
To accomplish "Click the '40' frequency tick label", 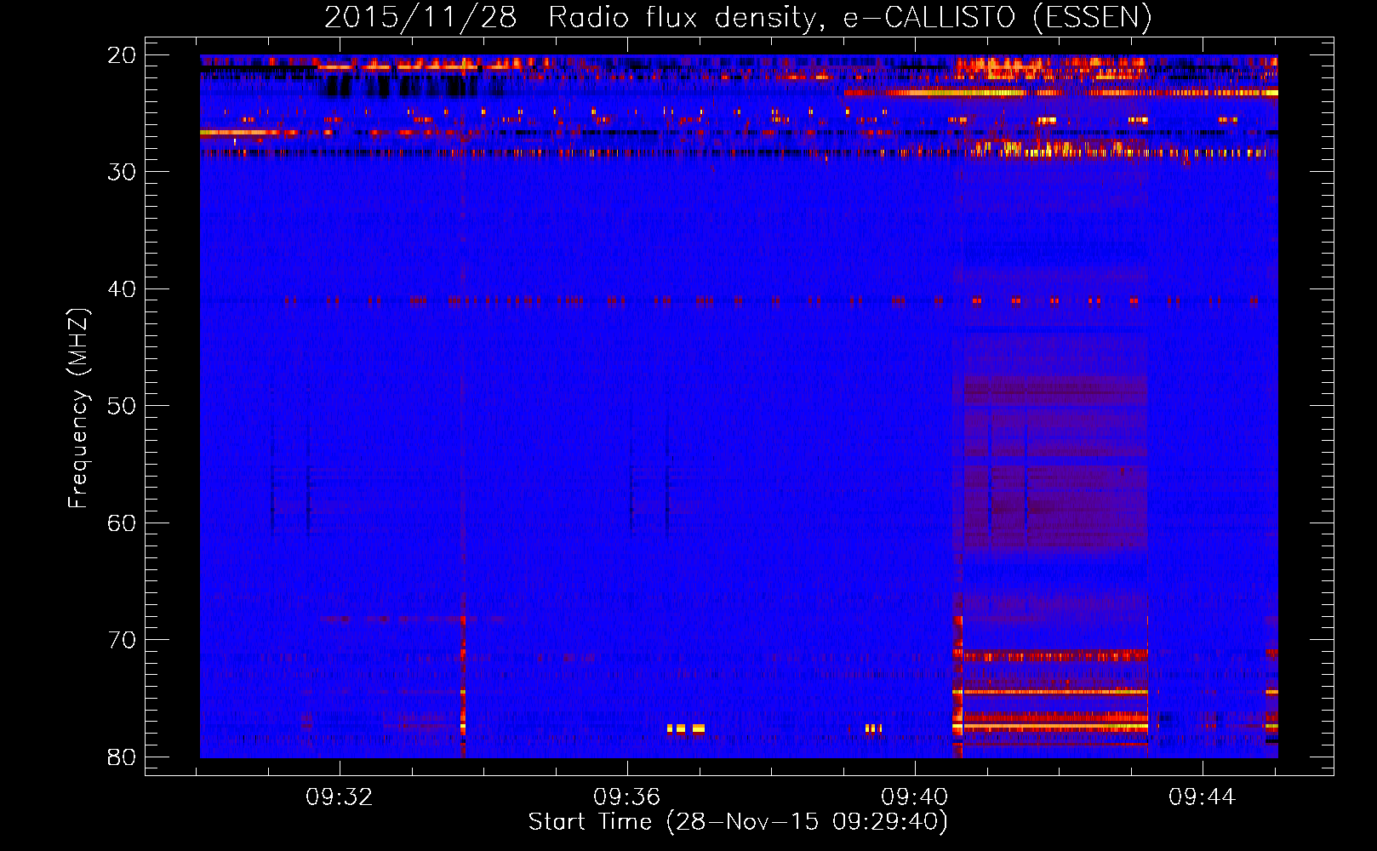I will pos(122,288).
